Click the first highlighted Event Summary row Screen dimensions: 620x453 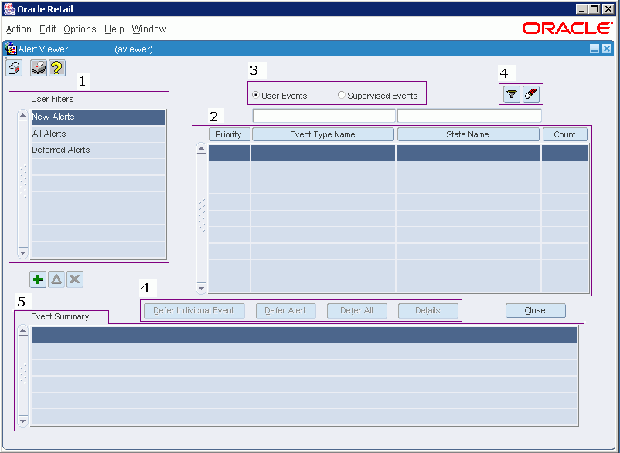pos(305,335)
